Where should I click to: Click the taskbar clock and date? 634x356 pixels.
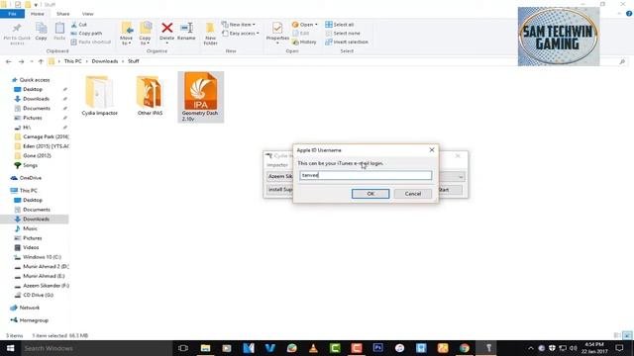coord(594,348)
